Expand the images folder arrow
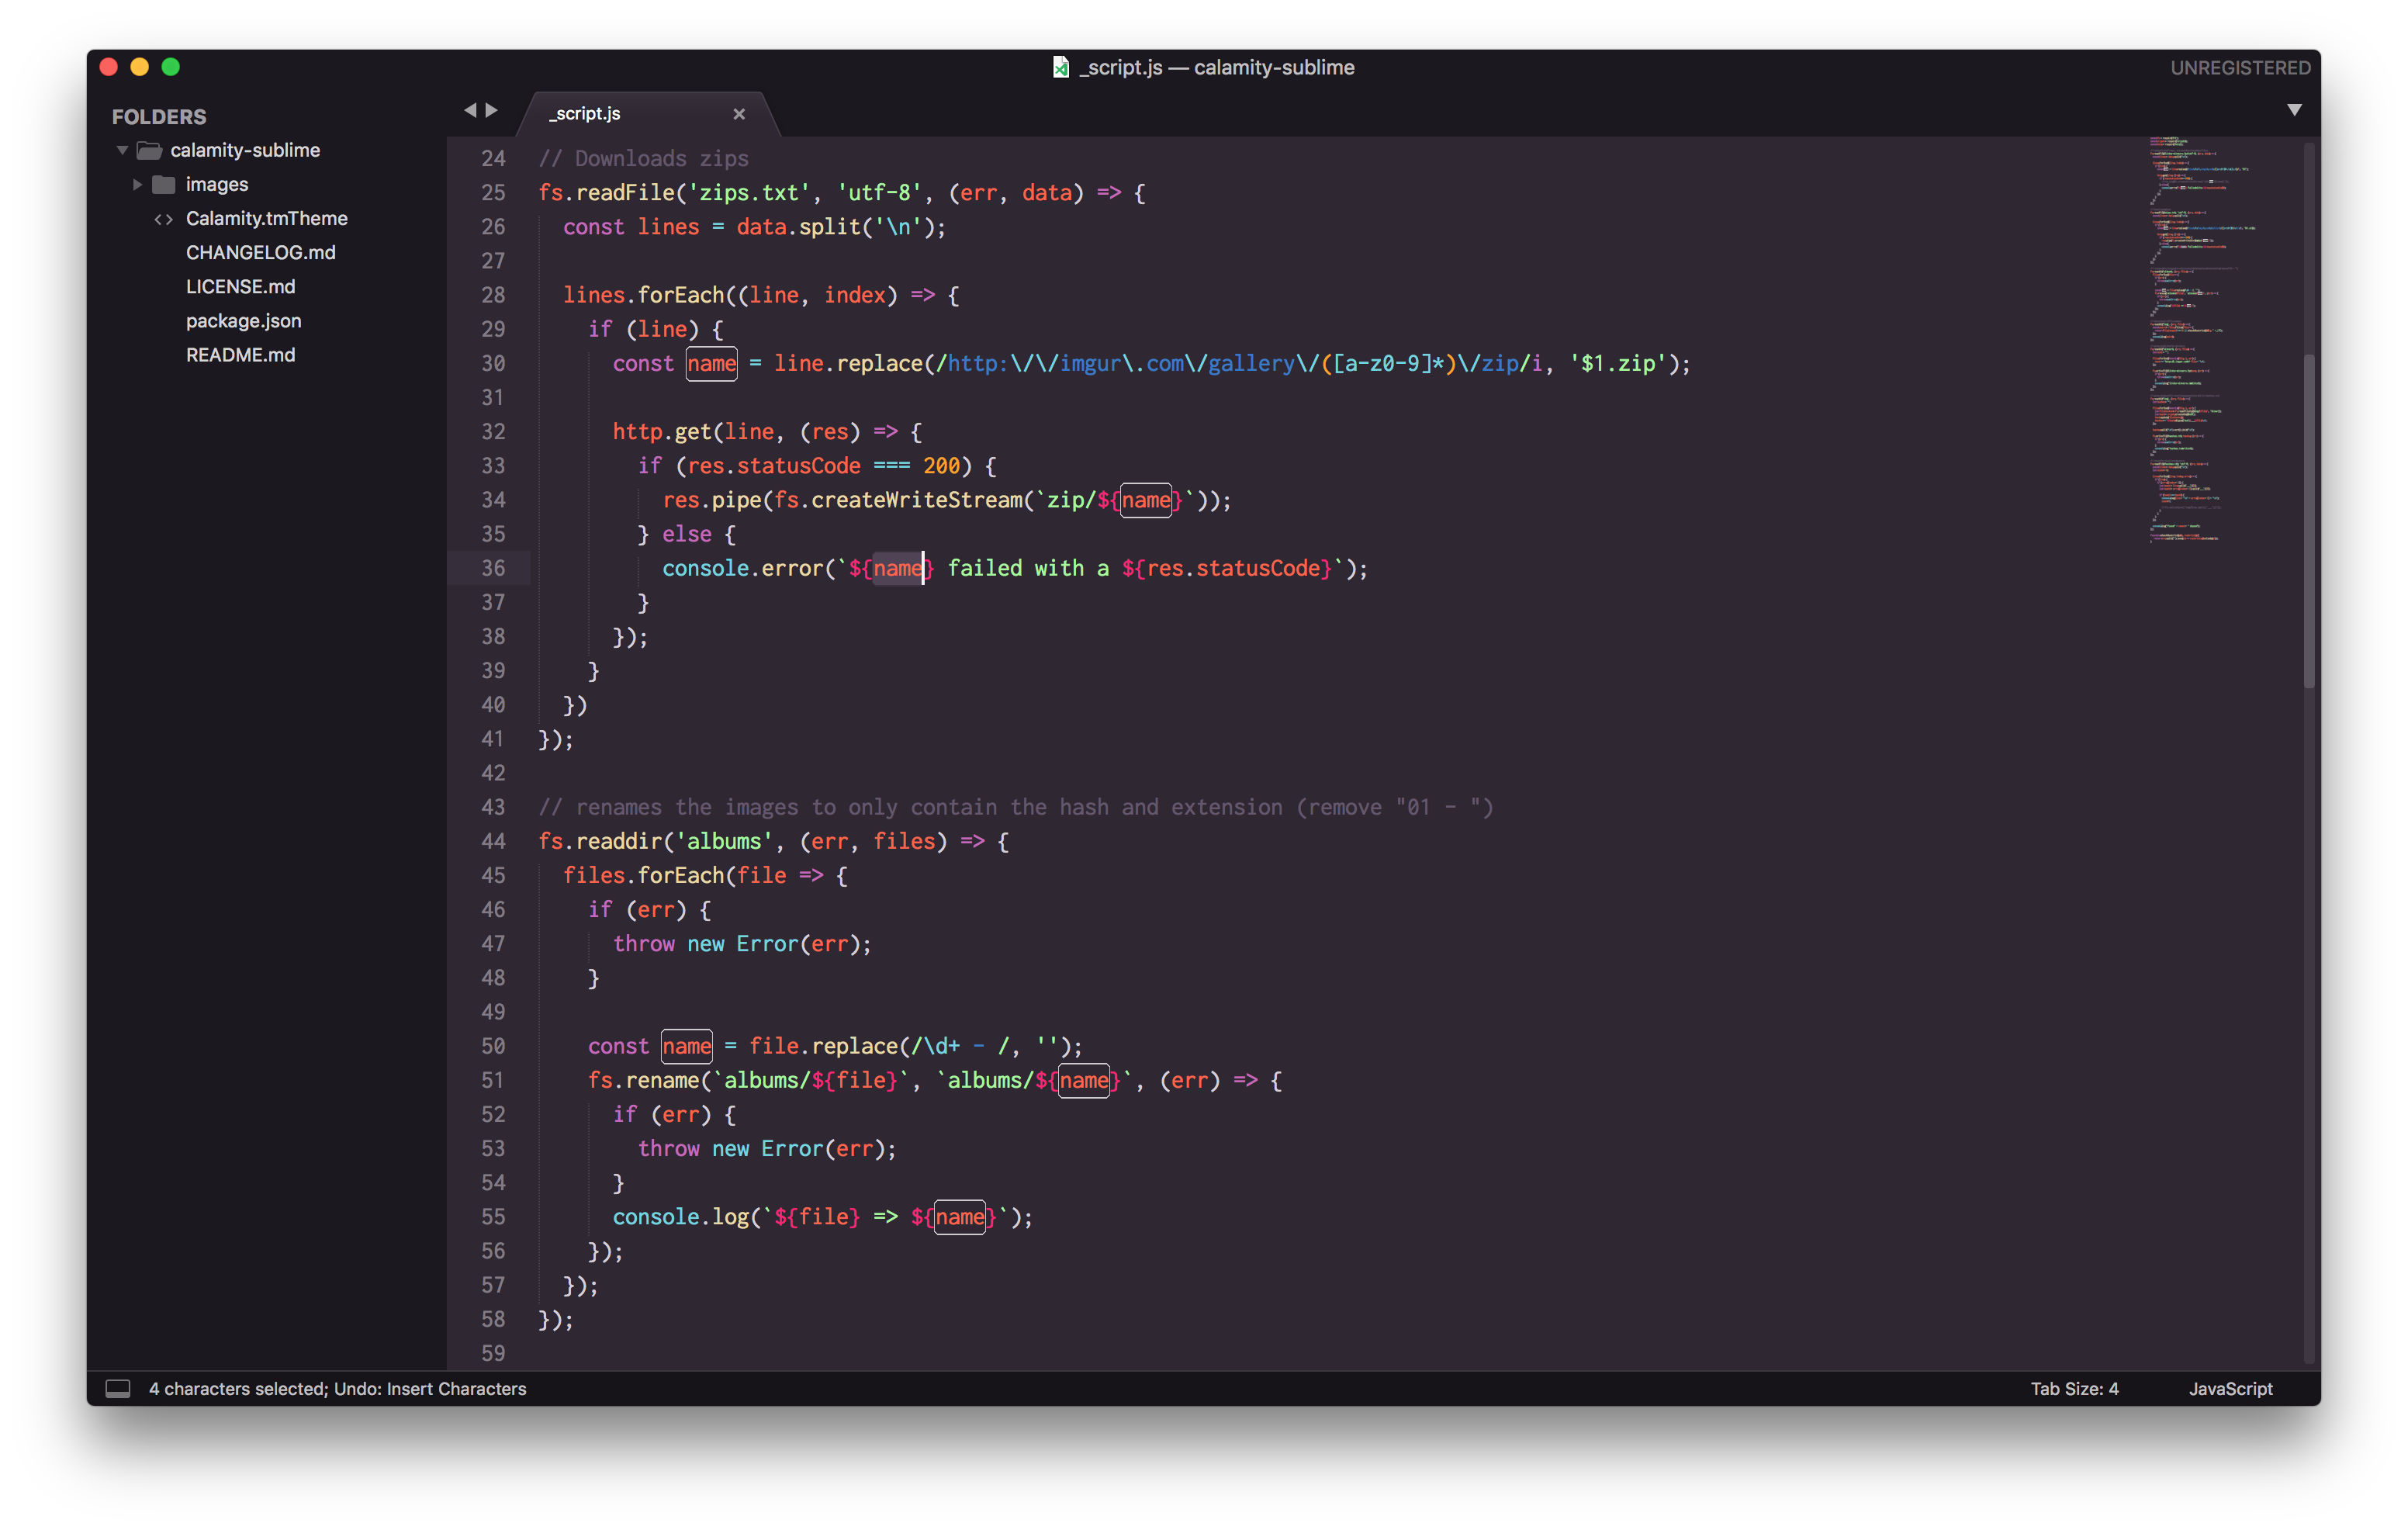 pos(137,184)
